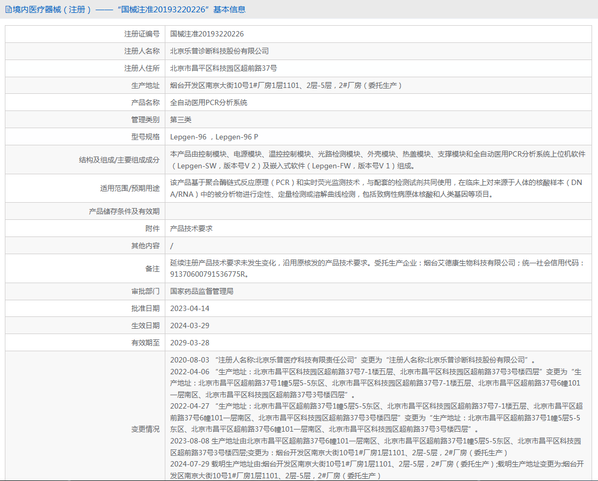
Task: Select the registration number value 国械注准20193220226
Action: [x=207, y=34]
